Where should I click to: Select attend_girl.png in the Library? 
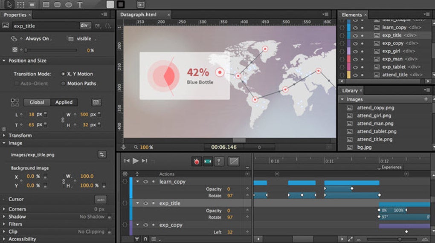pyautogui.click(x=374, y=116)
